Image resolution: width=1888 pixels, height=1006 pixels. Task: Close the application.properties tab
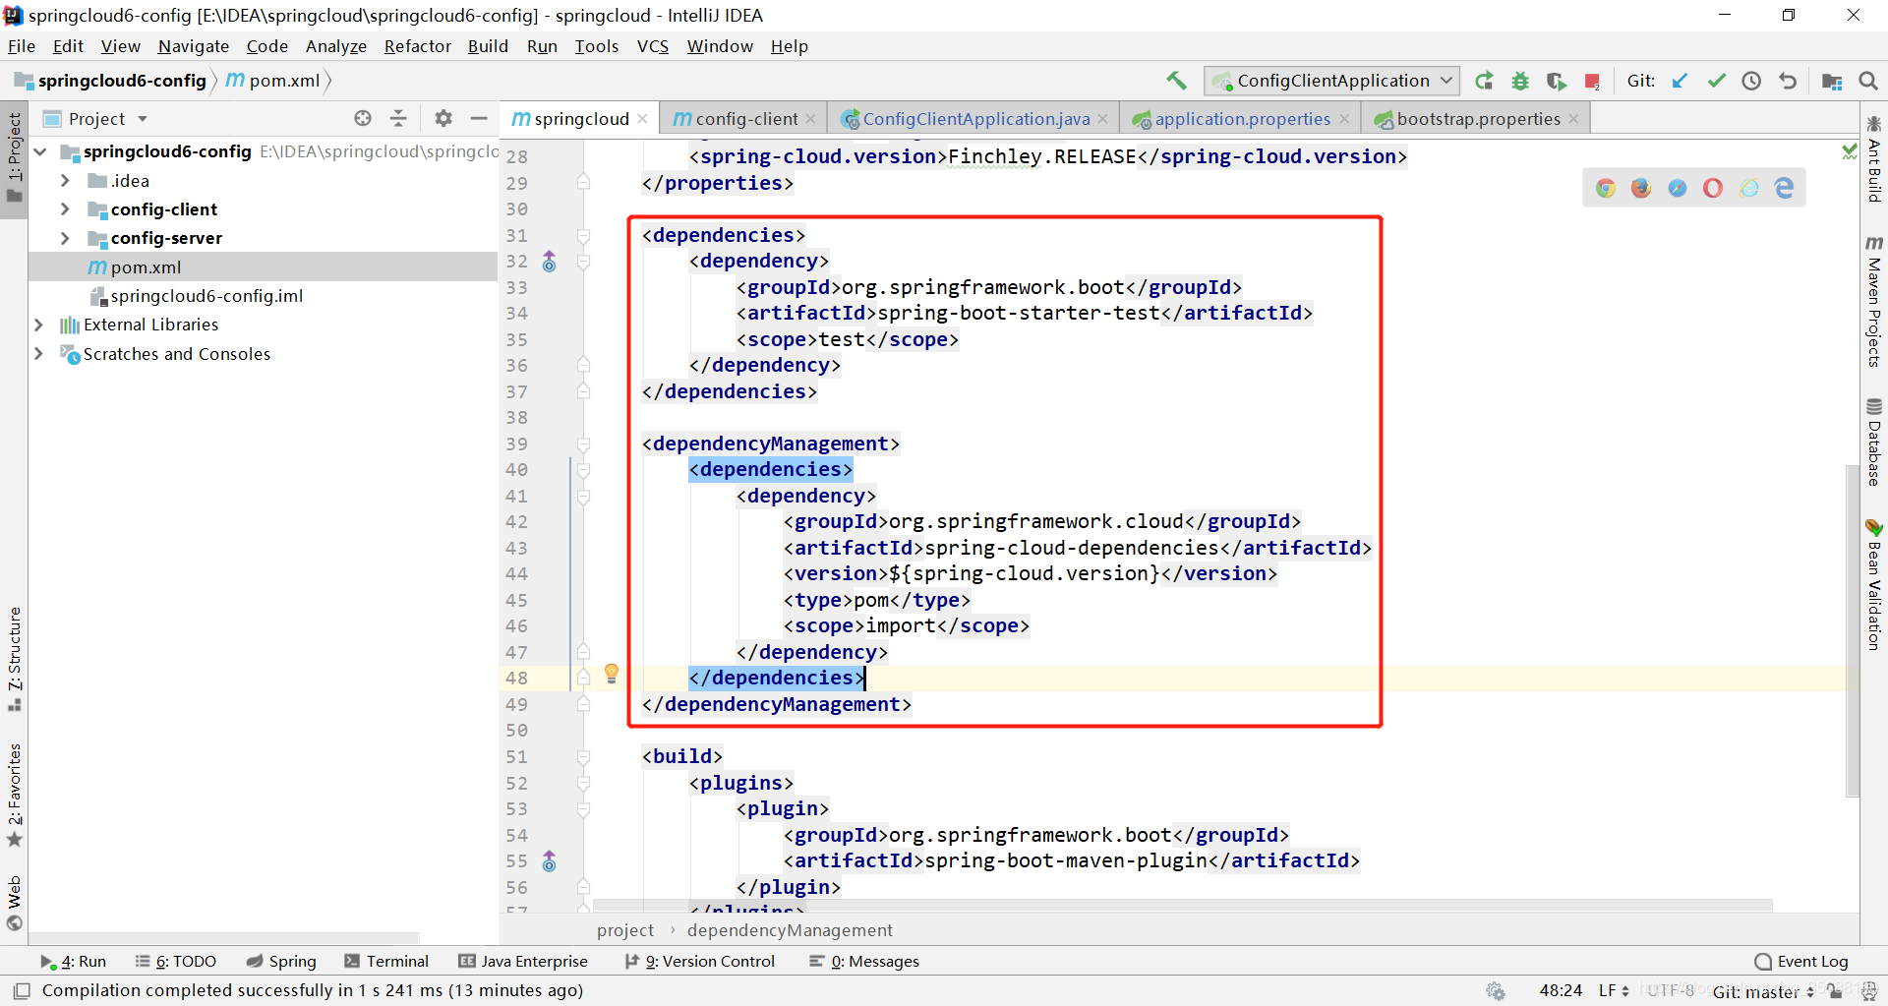[x=1344, y=118]
